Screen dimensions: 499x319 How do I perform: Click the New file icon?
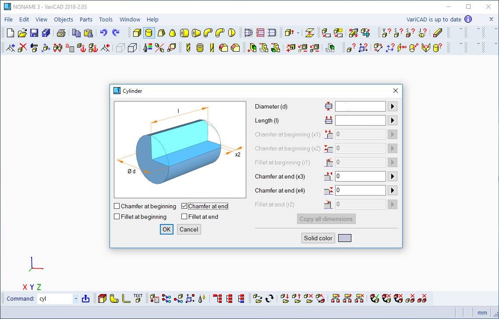pos(11,33)
